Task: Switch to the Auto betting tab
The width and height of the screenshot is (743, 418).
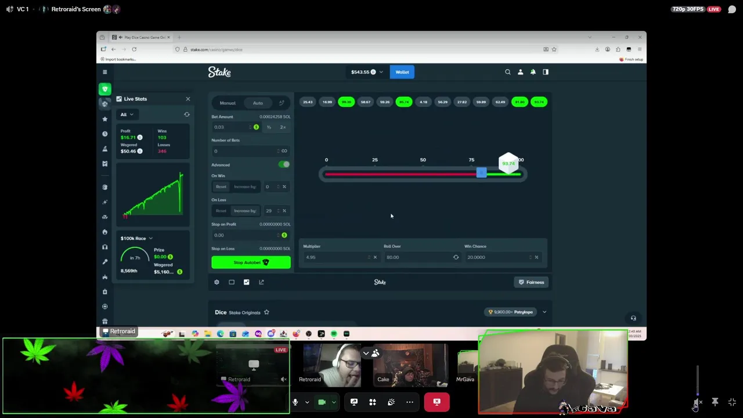Action: point(258,103)
